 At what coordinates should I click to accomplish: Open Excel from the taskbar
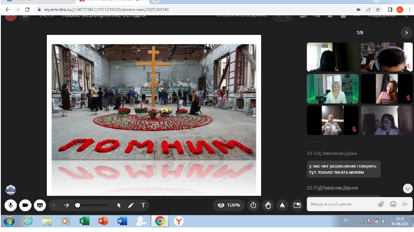pyautogui.click(x=84, y=221)
